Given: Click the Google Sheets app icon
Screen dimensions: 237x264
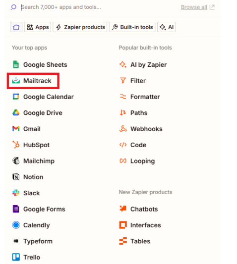Looking at the screenshot, I should 16,64.
